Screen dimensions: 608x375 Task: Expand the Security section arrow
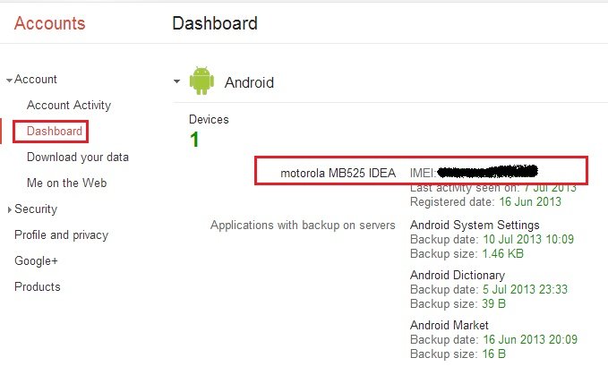tap(9, 209)
